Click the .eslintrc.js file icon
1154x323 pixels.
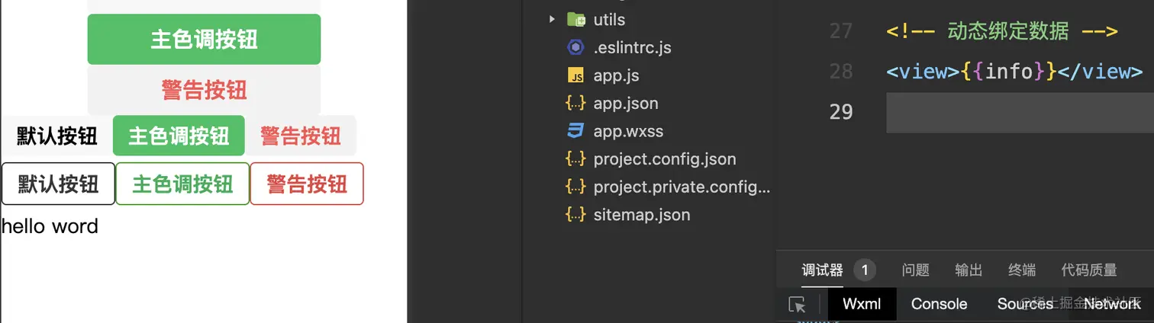575,48
